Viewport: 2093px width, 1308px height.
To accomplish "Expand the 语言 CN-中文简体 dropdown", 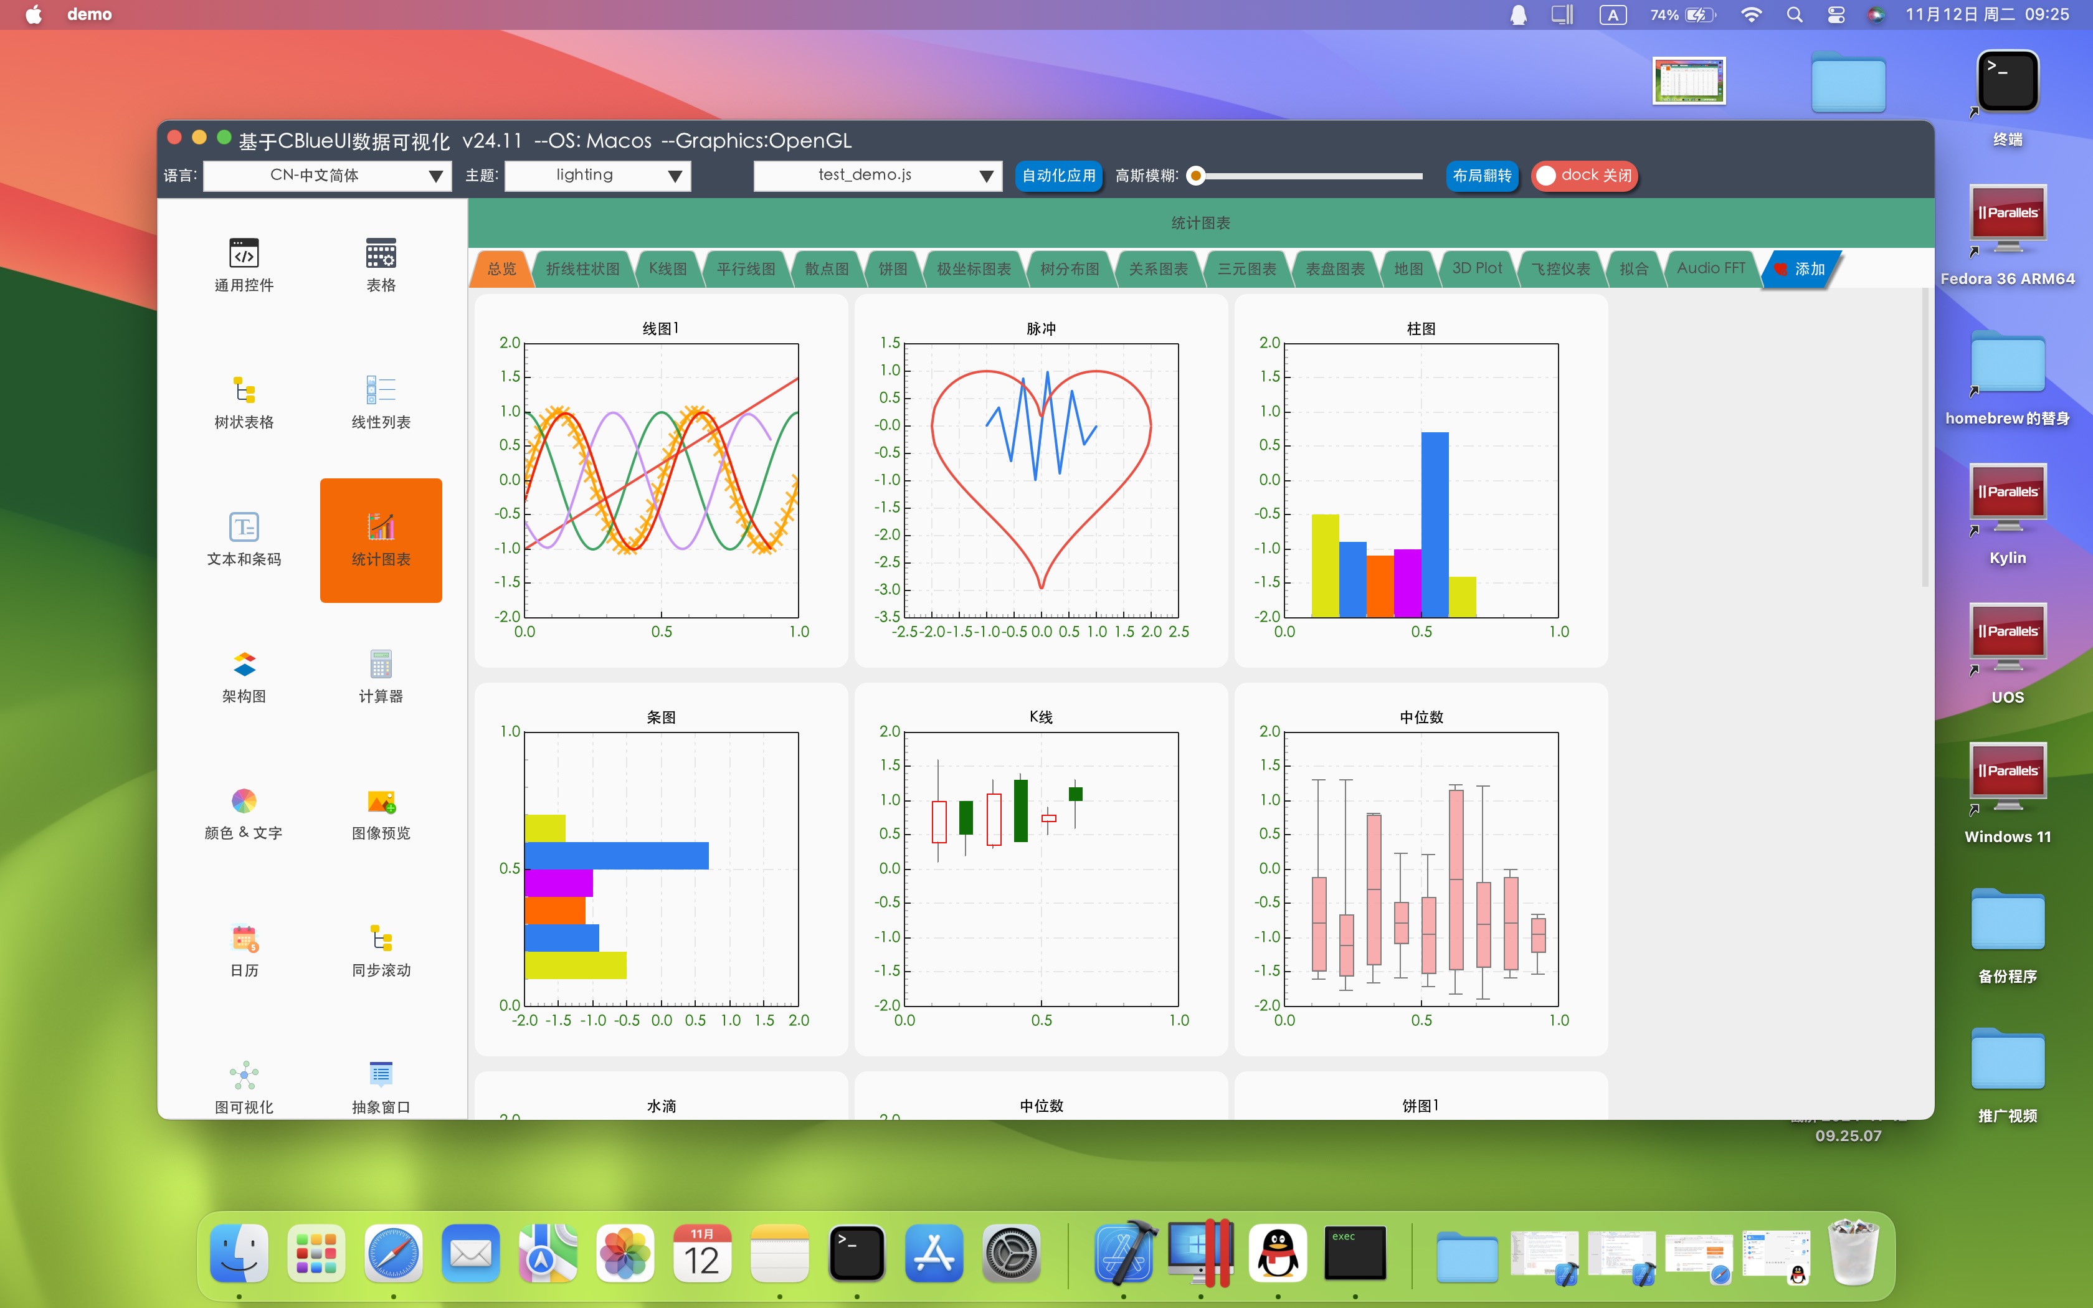I will [x=327, y=176].
